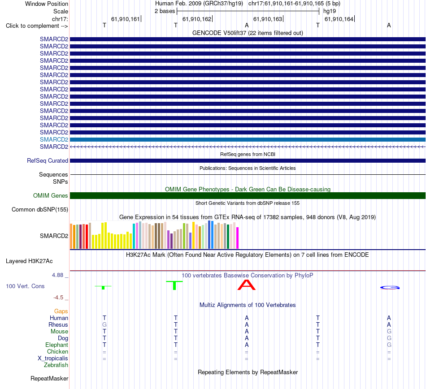Click the dark green OMIM Genes bar

pyautogui.click(x=248, y=195)
